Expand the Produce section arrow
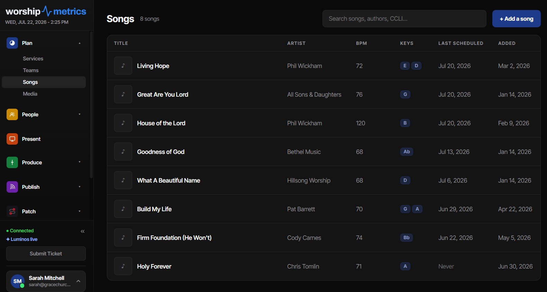This screenshot has width=547, height=292. coord(80,162)
